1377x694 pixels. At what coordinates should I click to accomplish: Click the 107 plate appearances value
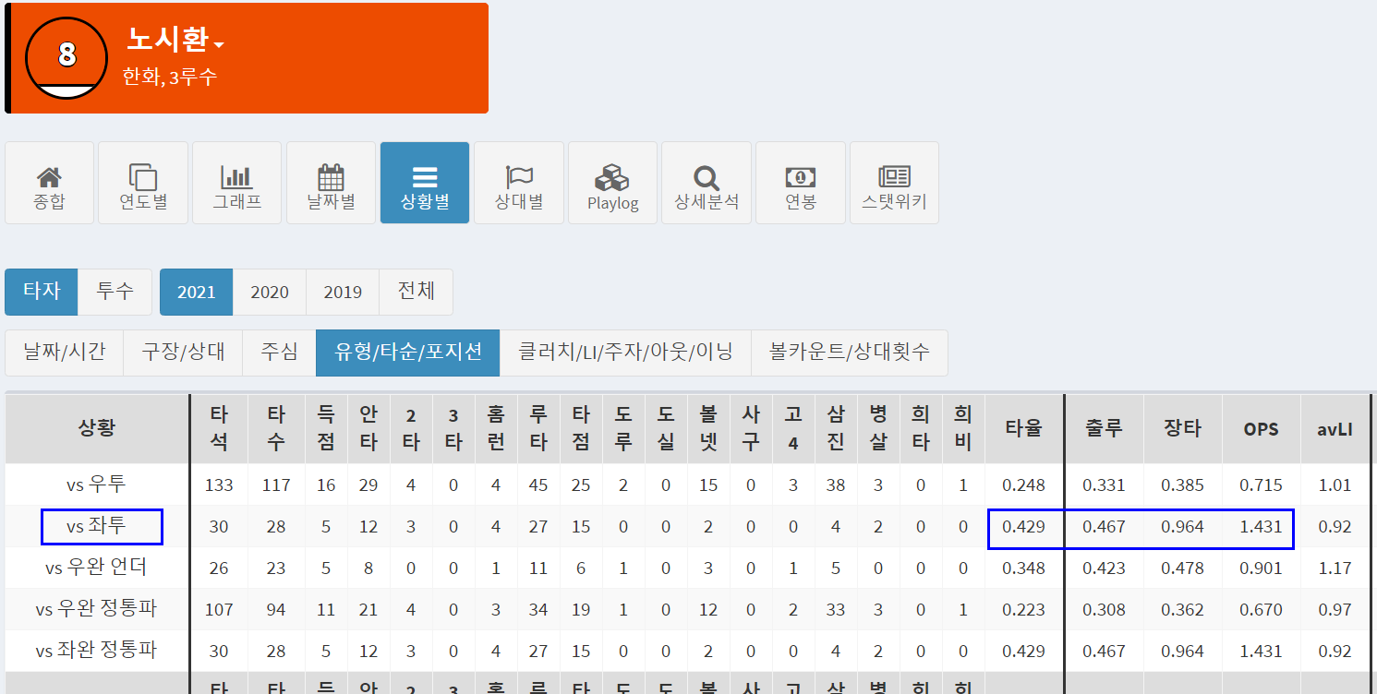pos(219,610)
